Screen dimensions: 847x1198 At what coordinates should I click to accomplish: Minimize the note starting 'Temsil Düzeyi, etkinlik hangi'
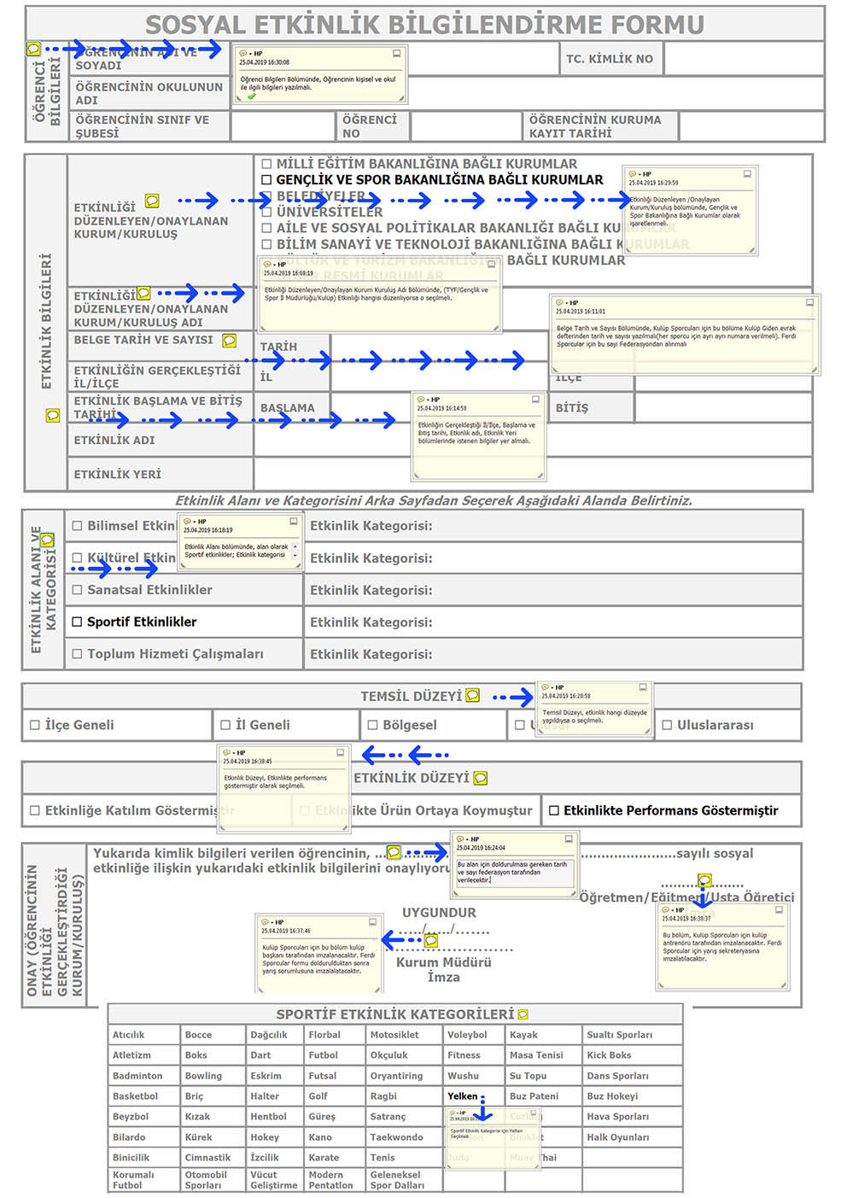pos(642,687)
